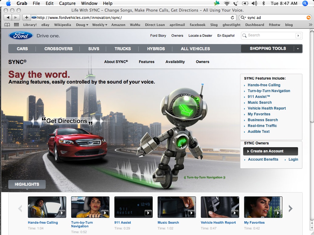
Task: Click the volume icon in menu bar
Action: [254, 3]
